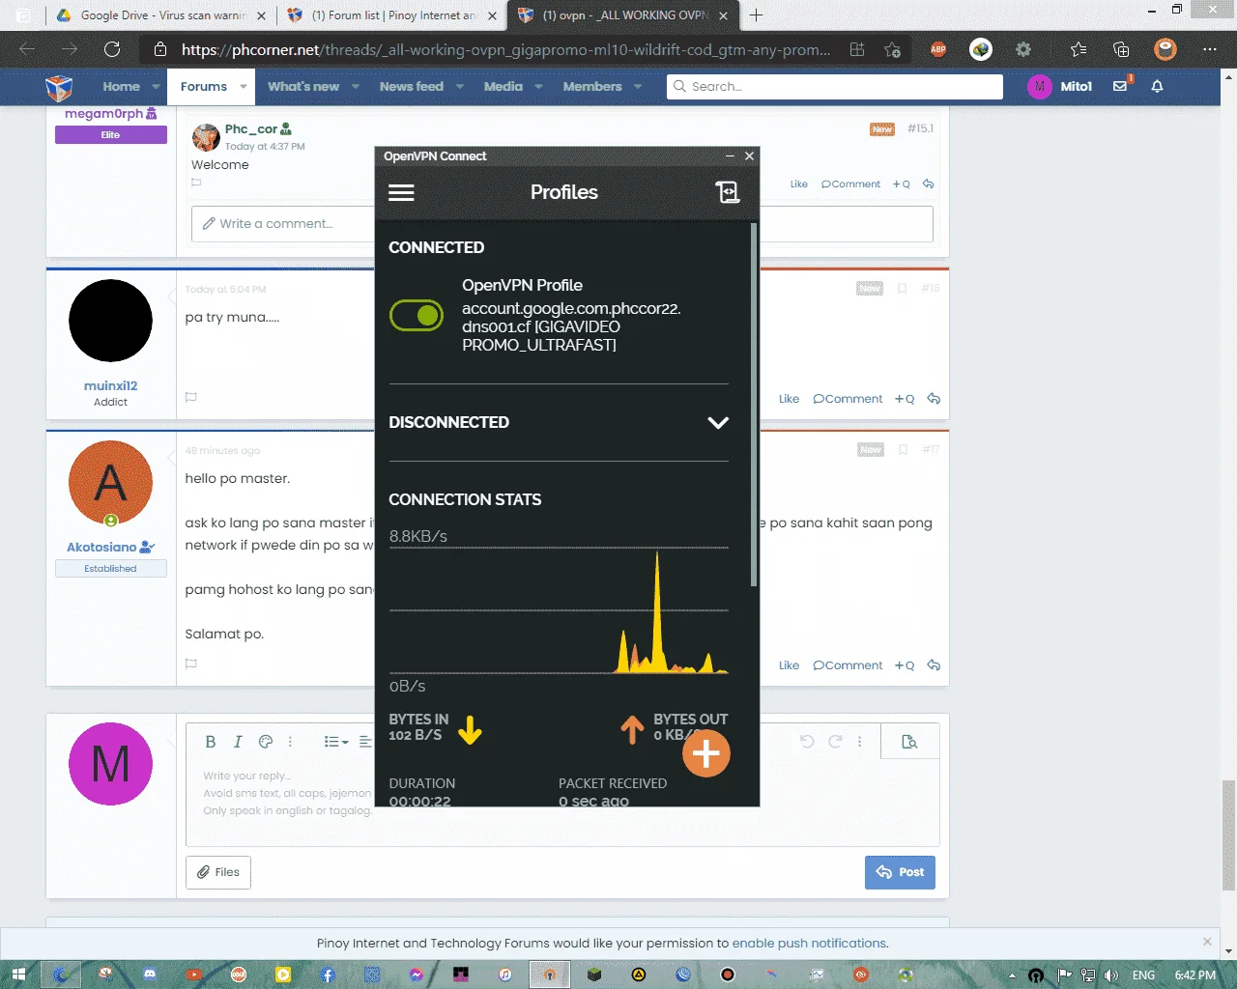Click the browser page vertical scrollbar
This screenshot has height=989, width=1237.
pos(1228,835)
